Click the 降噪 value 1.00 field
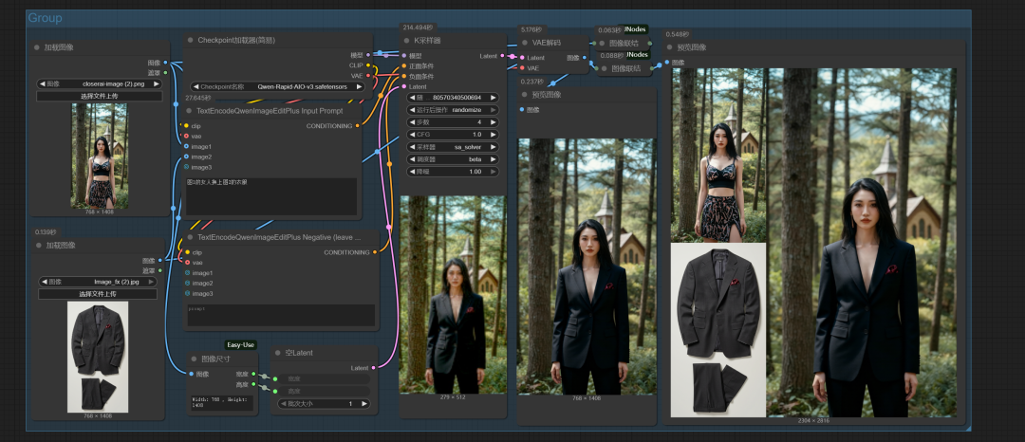Viewport: 1025px width, 442px height. (453, 172)
